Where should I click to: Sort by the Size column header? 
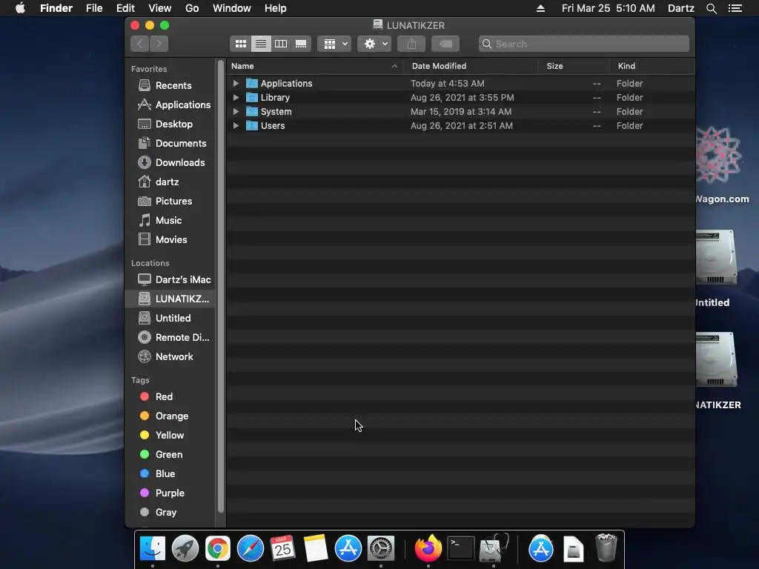(x=574, y=66)
